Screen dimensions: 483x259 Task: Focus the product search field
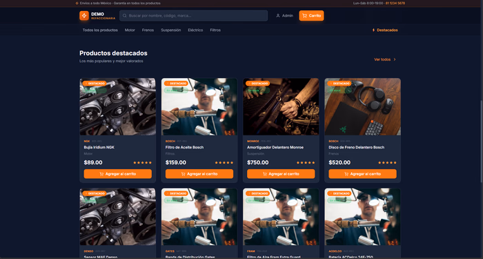pos(193,15)
